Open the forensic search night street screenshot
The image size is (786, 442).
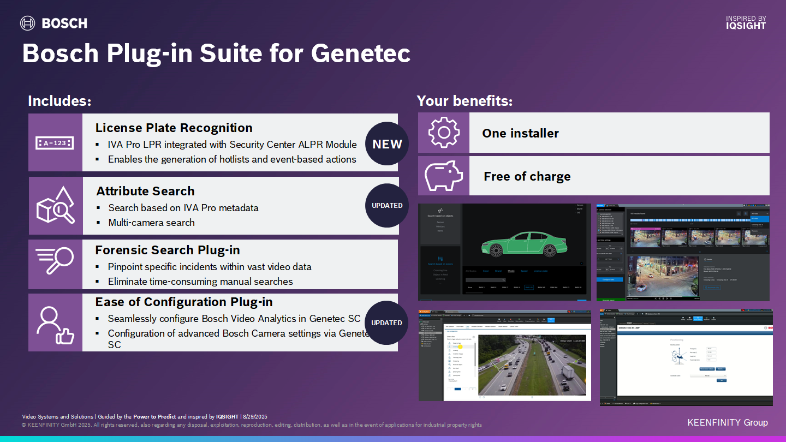pyautogui.click(x=683, y=252)
